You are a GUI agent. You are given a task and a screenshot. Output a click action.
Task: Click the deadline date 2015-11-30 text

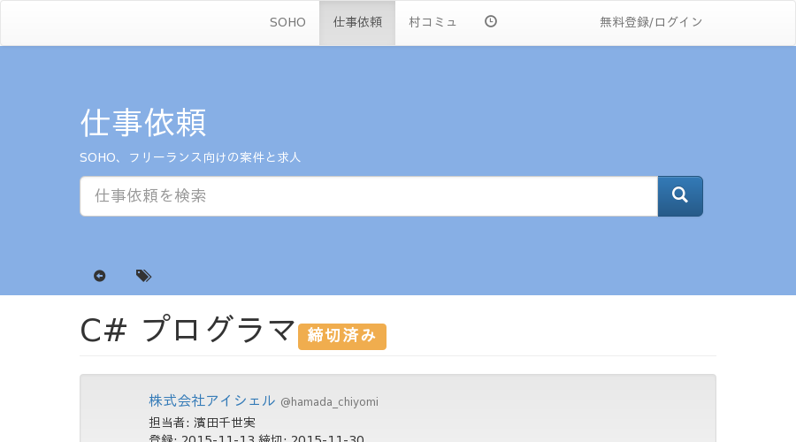point(327,438)
